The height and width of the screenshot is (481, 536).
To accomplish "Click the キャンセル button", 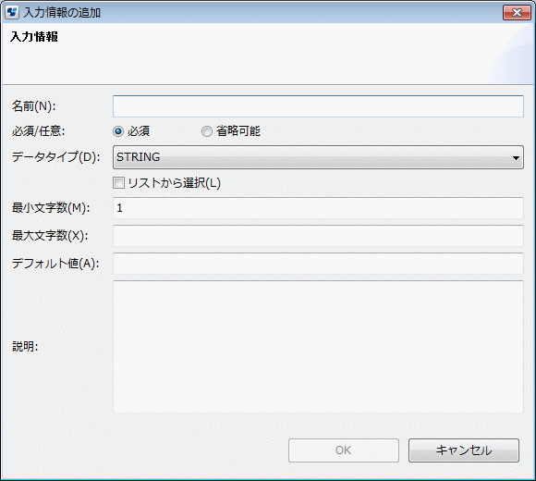I will click(x=464, y=450).
